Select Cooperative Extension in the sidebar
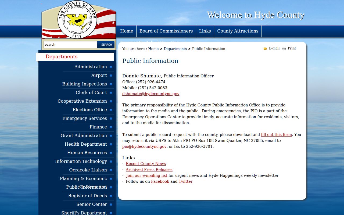344x215 pixels. click(82, 101)
